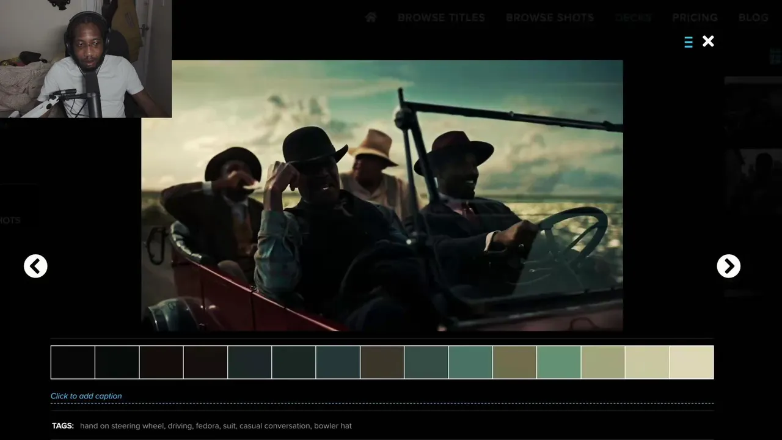782x440 pixels.
Task: Select the slate blue palette swatch
Action: [338, 362]
